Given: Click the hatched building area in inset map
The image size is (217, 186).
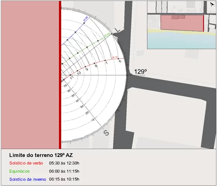Looking at the screenshot, I should [x=178, y=17].
